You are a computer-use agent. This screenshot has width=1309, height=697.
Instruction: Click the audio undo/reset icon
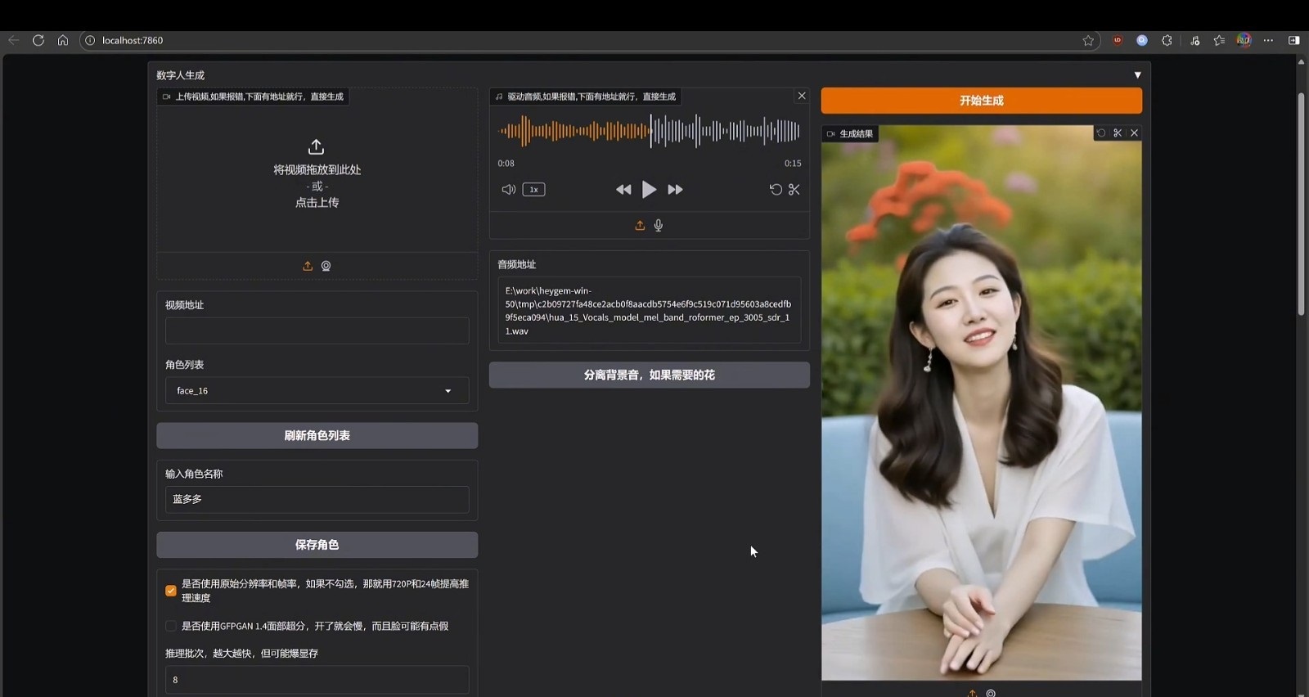click(776, 190)
